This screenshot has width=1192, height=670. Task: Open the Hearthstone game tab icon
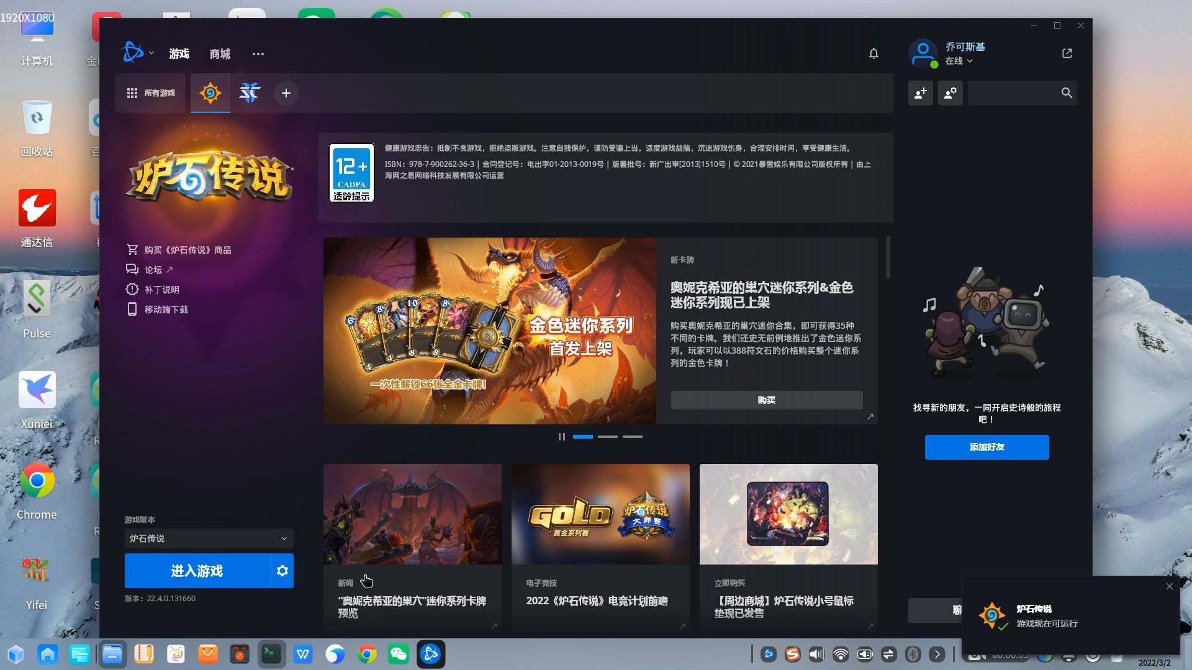click(210, 93)
